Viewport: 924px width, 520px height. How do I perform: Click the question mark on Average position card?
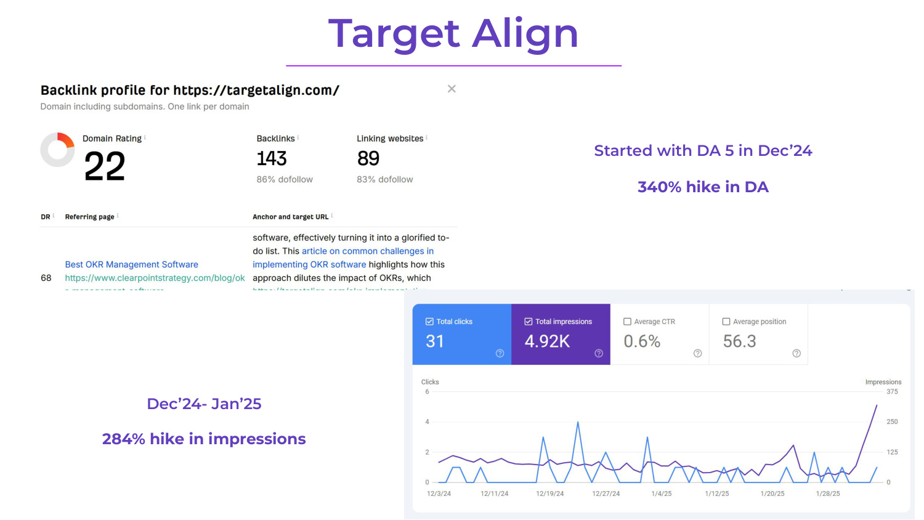tap(796, 352)
